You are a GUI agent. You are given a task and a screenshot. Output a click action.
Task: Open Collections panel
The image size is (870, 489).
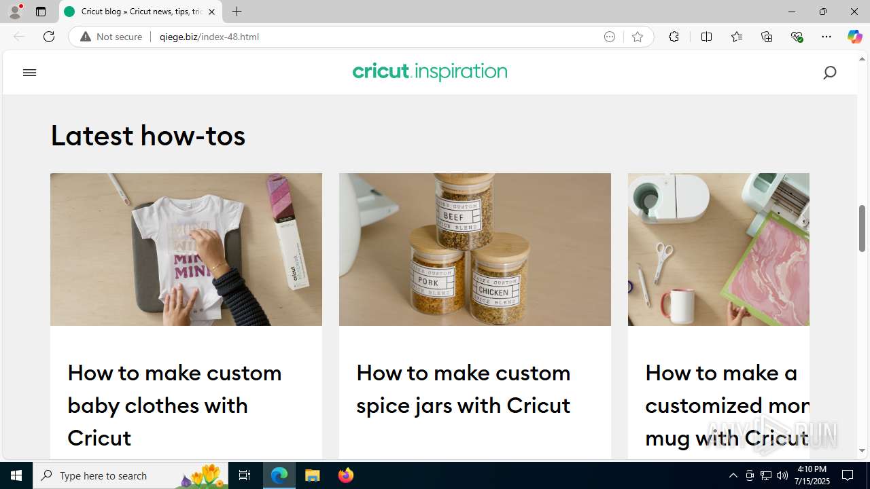coord(767,37)
